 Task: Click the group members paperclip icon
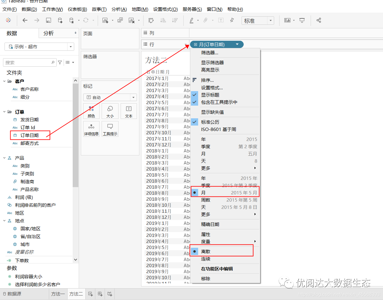tap(205, 20)
